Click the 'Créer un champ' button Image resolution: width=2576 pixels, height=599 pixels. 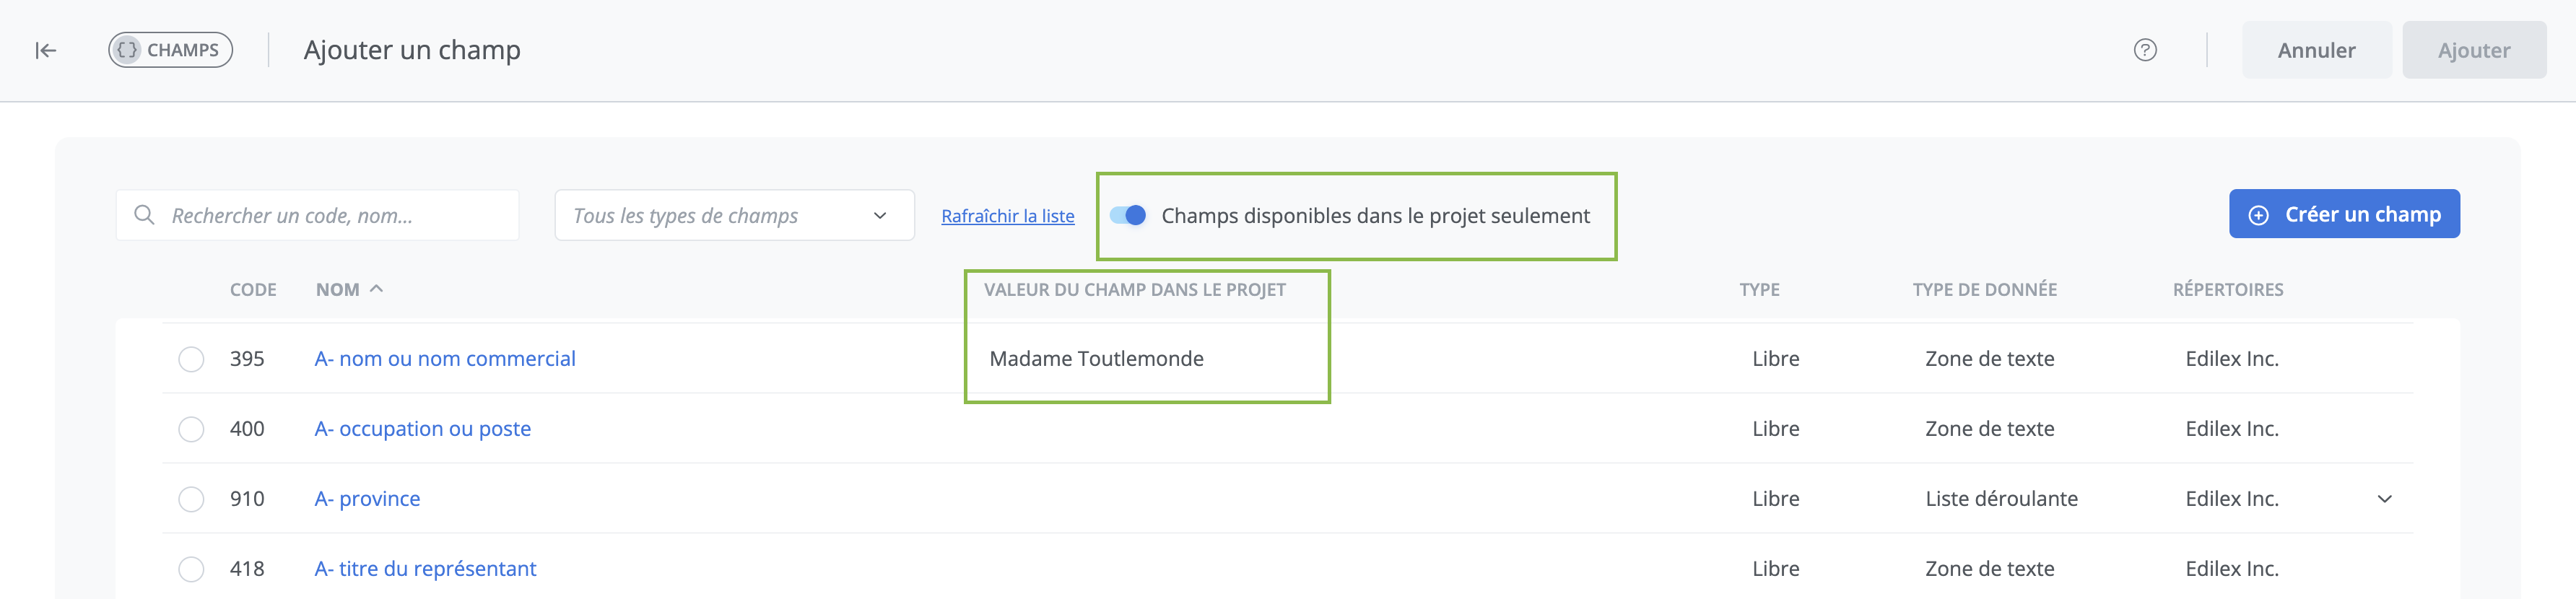pos(2343,214)
